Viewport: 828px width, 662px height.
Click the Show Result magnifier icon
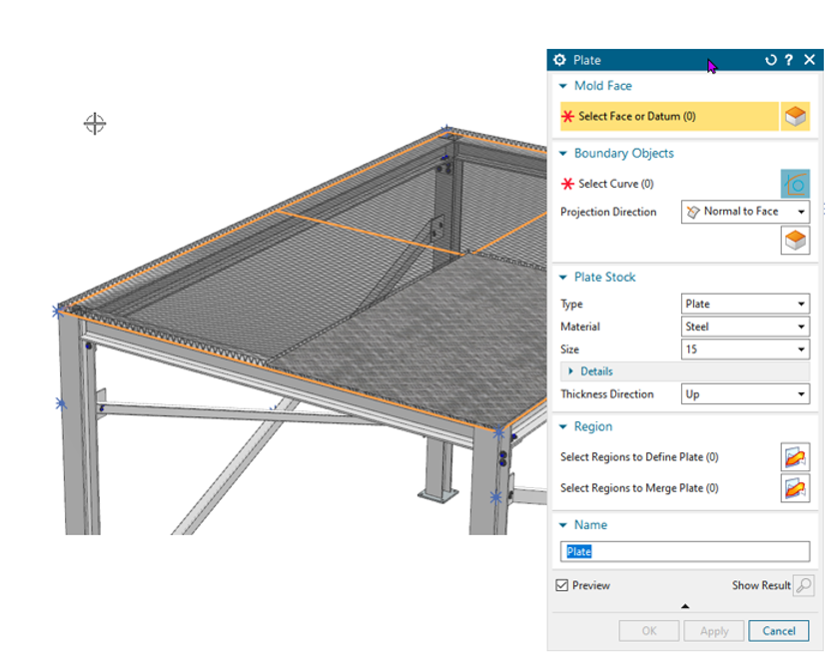(803, 585)
